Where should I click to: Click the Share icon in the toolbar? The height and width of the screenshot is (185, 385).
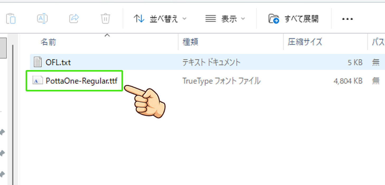[x=74, y=18]
